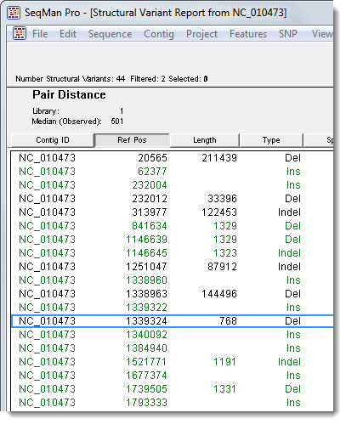Click the Length column header

pos(204,140)
